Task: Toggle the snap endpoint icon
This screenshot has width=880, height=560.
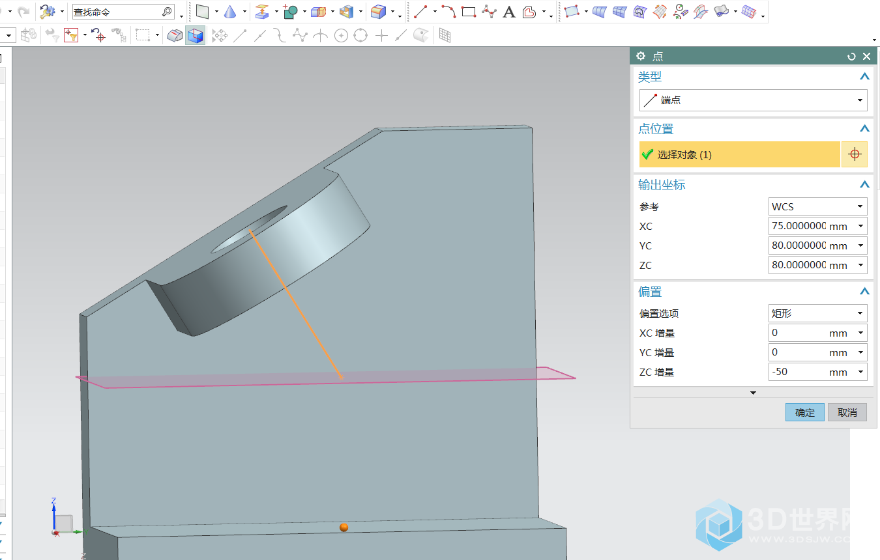Action: click(x=240, y=35)
